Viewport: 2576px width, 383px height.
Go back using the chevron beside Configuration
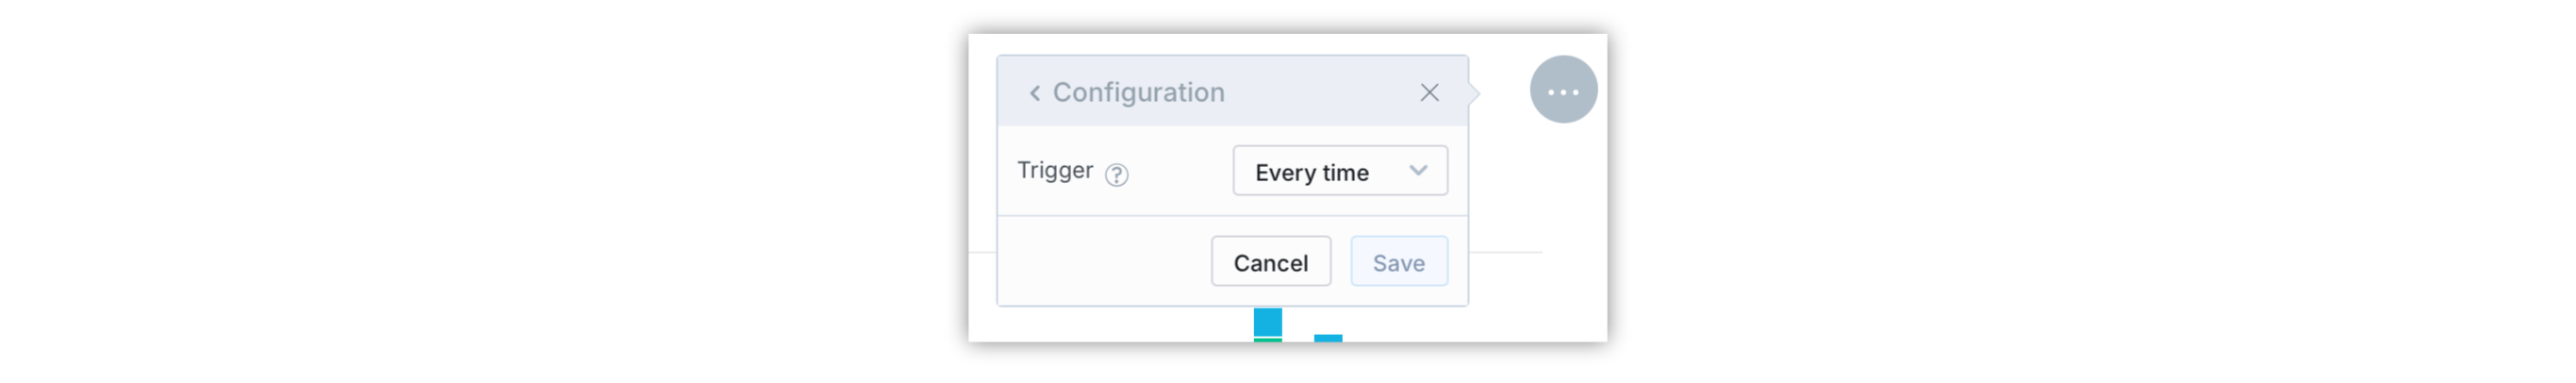pos(1035,93)
